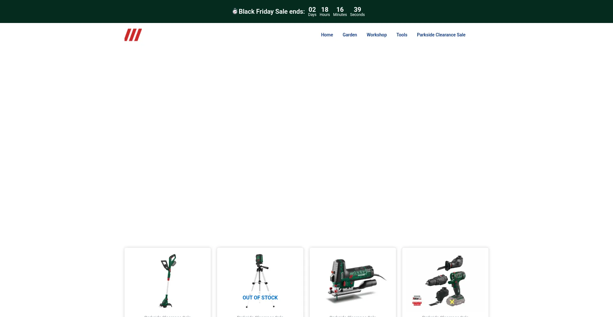The width and height of the screenshot is (613, 317).
Task: Open the laser level tripod product
Action: (260, 275)
